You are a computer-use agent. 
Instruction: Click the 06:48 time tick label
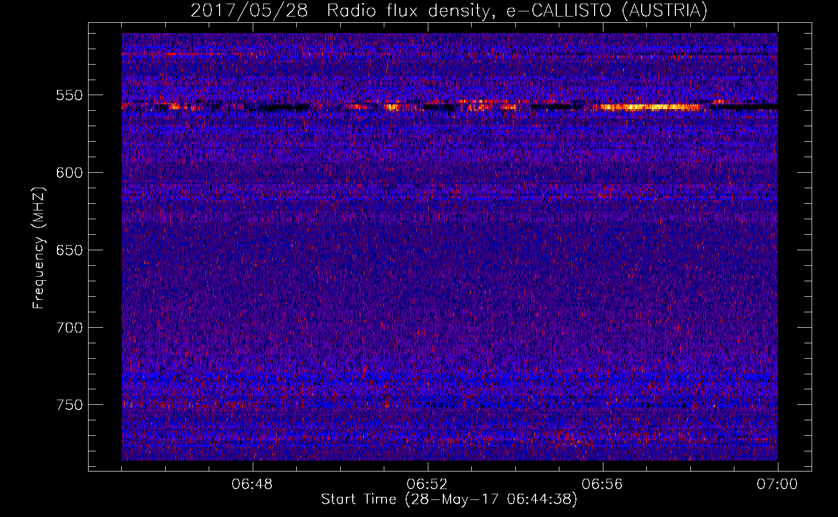click(252, 484)
